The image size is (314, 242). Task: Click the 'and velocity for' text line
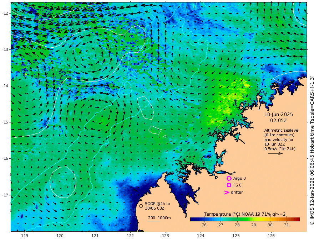click(279, 140)
